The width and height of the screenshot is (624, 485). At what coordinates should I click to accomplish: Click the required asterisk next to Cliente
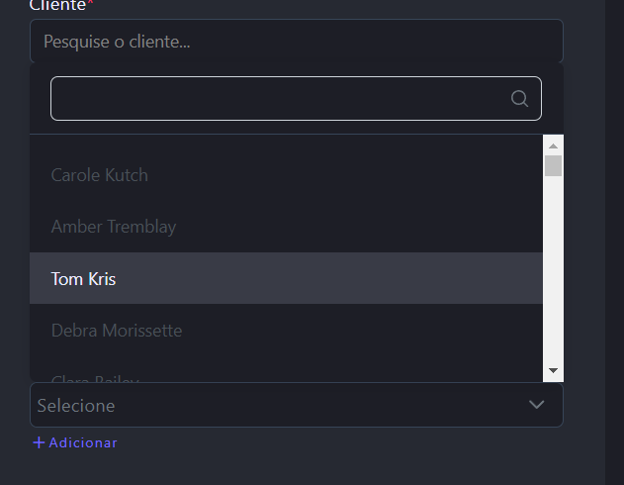click(90, 4)
